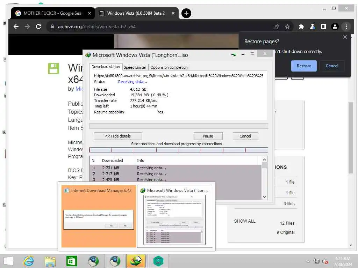Open the Windows Store taskbar icon
The height and width of the screenshot is (268, 358).
71,261
